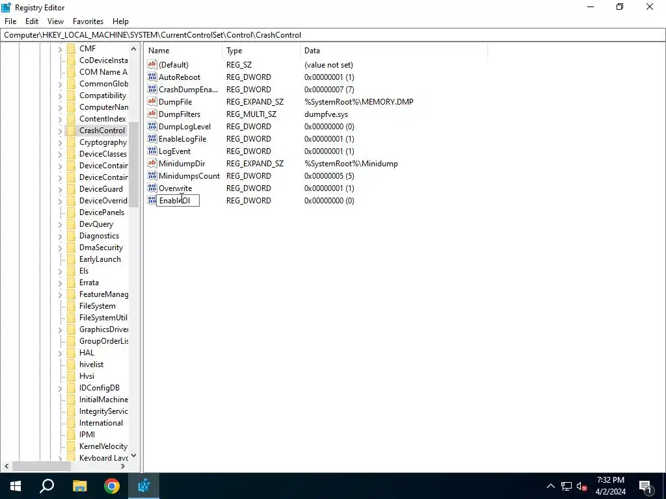Select the EarlyLaunch tree item
Viewport: 666px width, 499px height.
pyautogui.click(x=100, y=259)
